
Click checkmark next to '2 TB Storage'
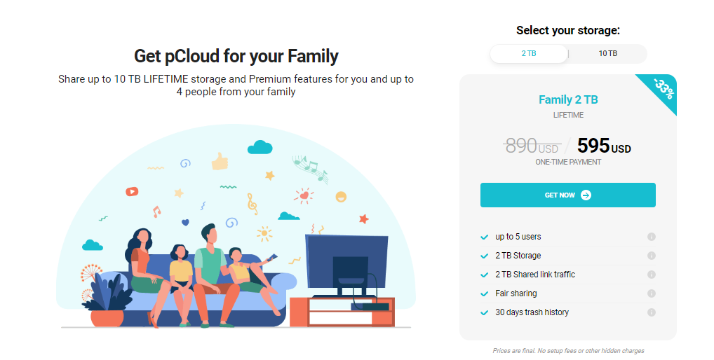[x=484, y=256]
